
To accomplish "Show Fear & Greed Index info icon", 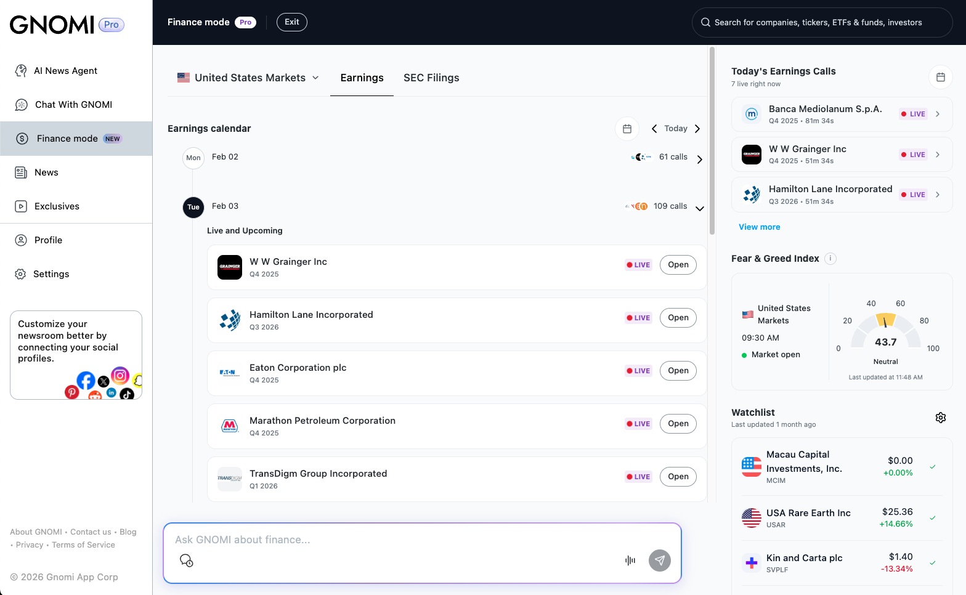I will (830, 259).
